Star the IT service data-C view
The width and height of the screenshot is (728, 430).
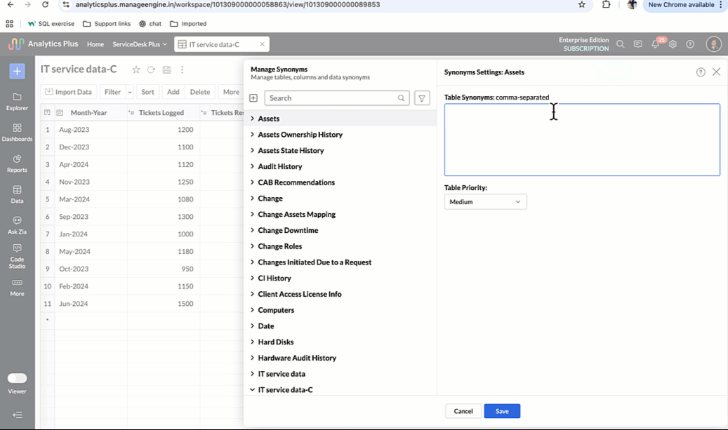[136, 70]
